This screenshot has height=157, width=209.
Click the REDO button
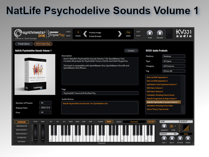pyautogui.click(x=68, y=36)
